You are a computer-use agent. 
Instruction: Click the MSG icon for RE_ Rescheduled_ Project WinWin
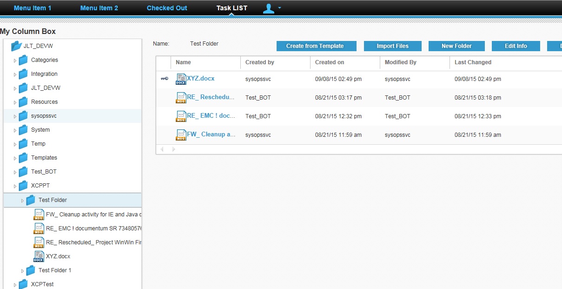click(x=39, y=242)
